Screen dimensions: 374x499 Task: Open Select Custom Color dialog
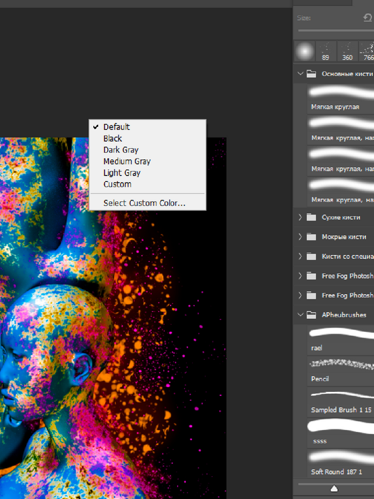coord(147,203)
